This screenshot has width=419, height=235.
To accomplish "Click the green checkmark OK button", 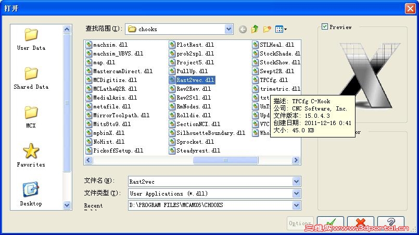I will coord(331,222).
